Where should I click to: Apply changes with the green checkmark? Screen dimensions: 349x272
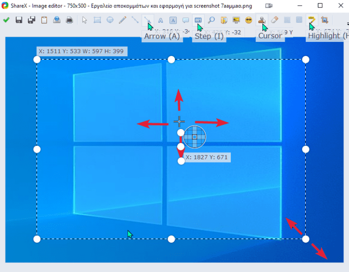[x=6, y=20]
